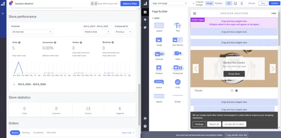Select the Product widget
Viewport: 281px width, 138px height.
tap(159, 70)
